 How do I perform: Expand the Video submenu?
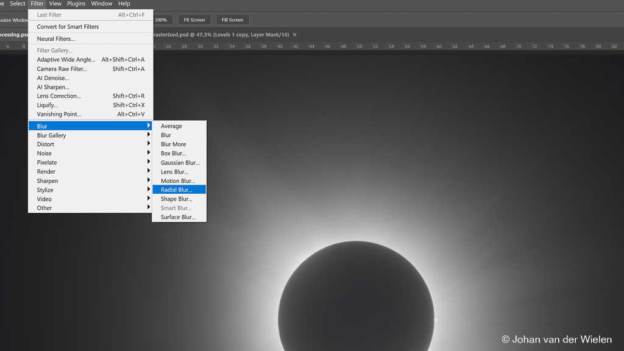click(91, 199)
